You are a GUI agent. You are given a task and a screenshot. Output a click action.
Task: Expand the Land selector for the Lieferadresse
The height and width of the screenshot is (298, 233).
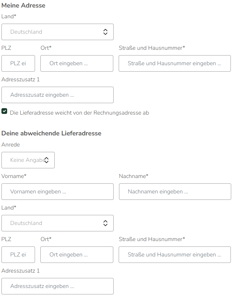pos(58,223)
